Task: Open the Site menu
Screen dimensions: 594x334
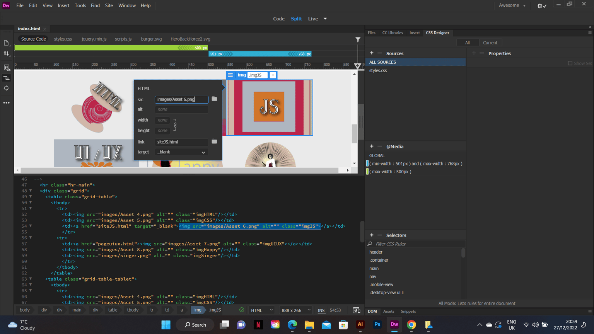Action: point(109,5)
